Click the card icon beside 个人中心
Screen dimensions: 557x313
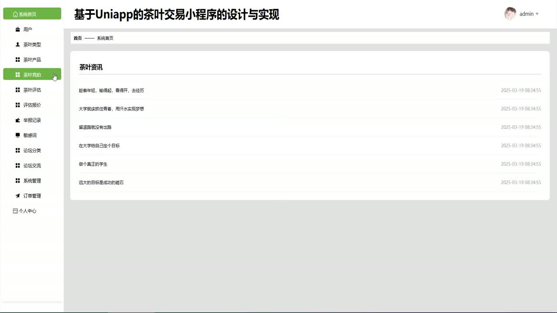pyautogui.click(x=16, y=211)
